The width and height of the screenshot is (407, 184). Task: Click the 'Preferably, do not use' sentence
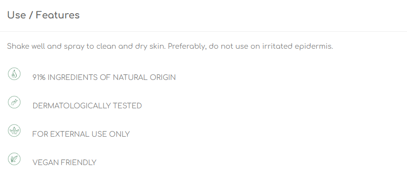coord(250,46)
